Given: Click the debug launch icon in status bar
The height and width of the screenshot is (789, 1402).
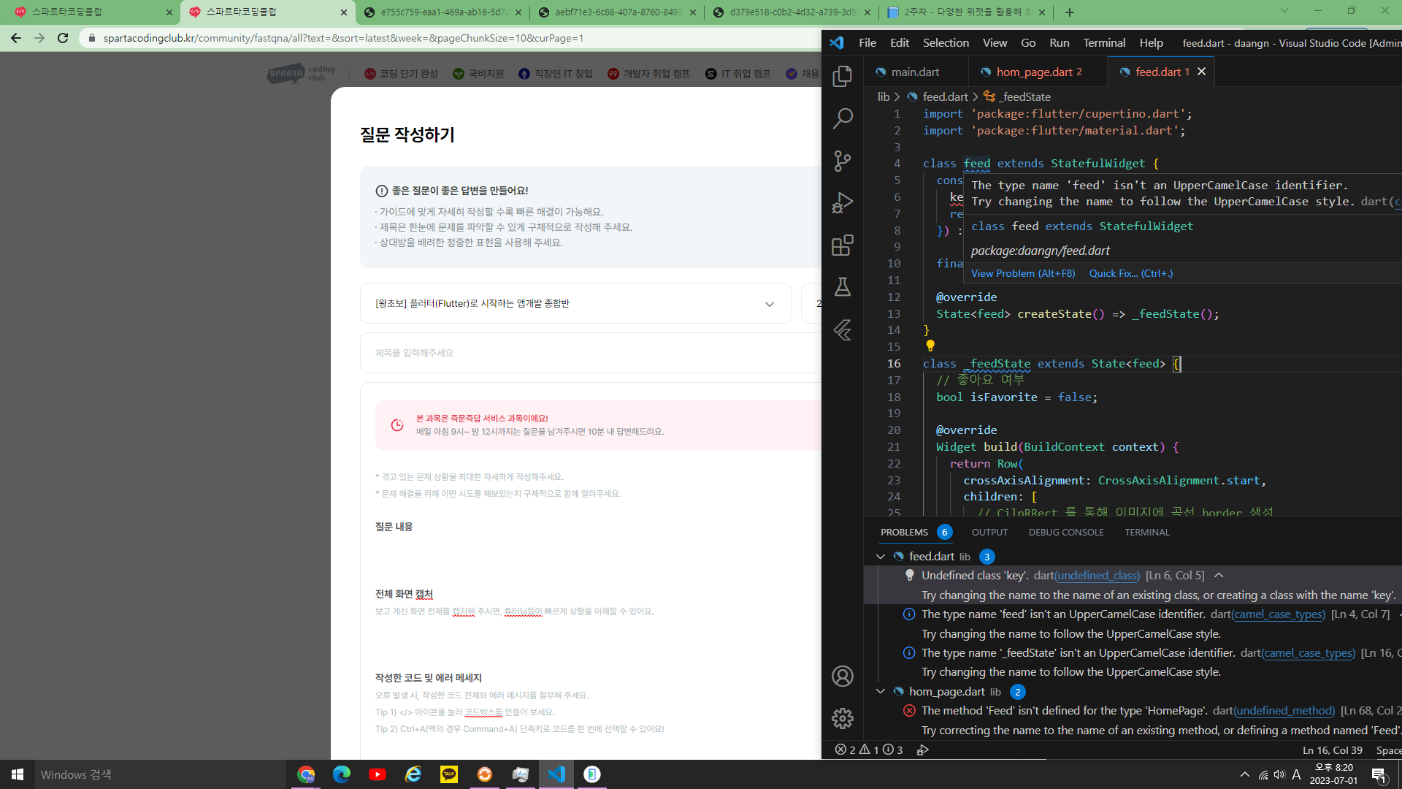Looking at the screenshot, I should coord(923,750).
